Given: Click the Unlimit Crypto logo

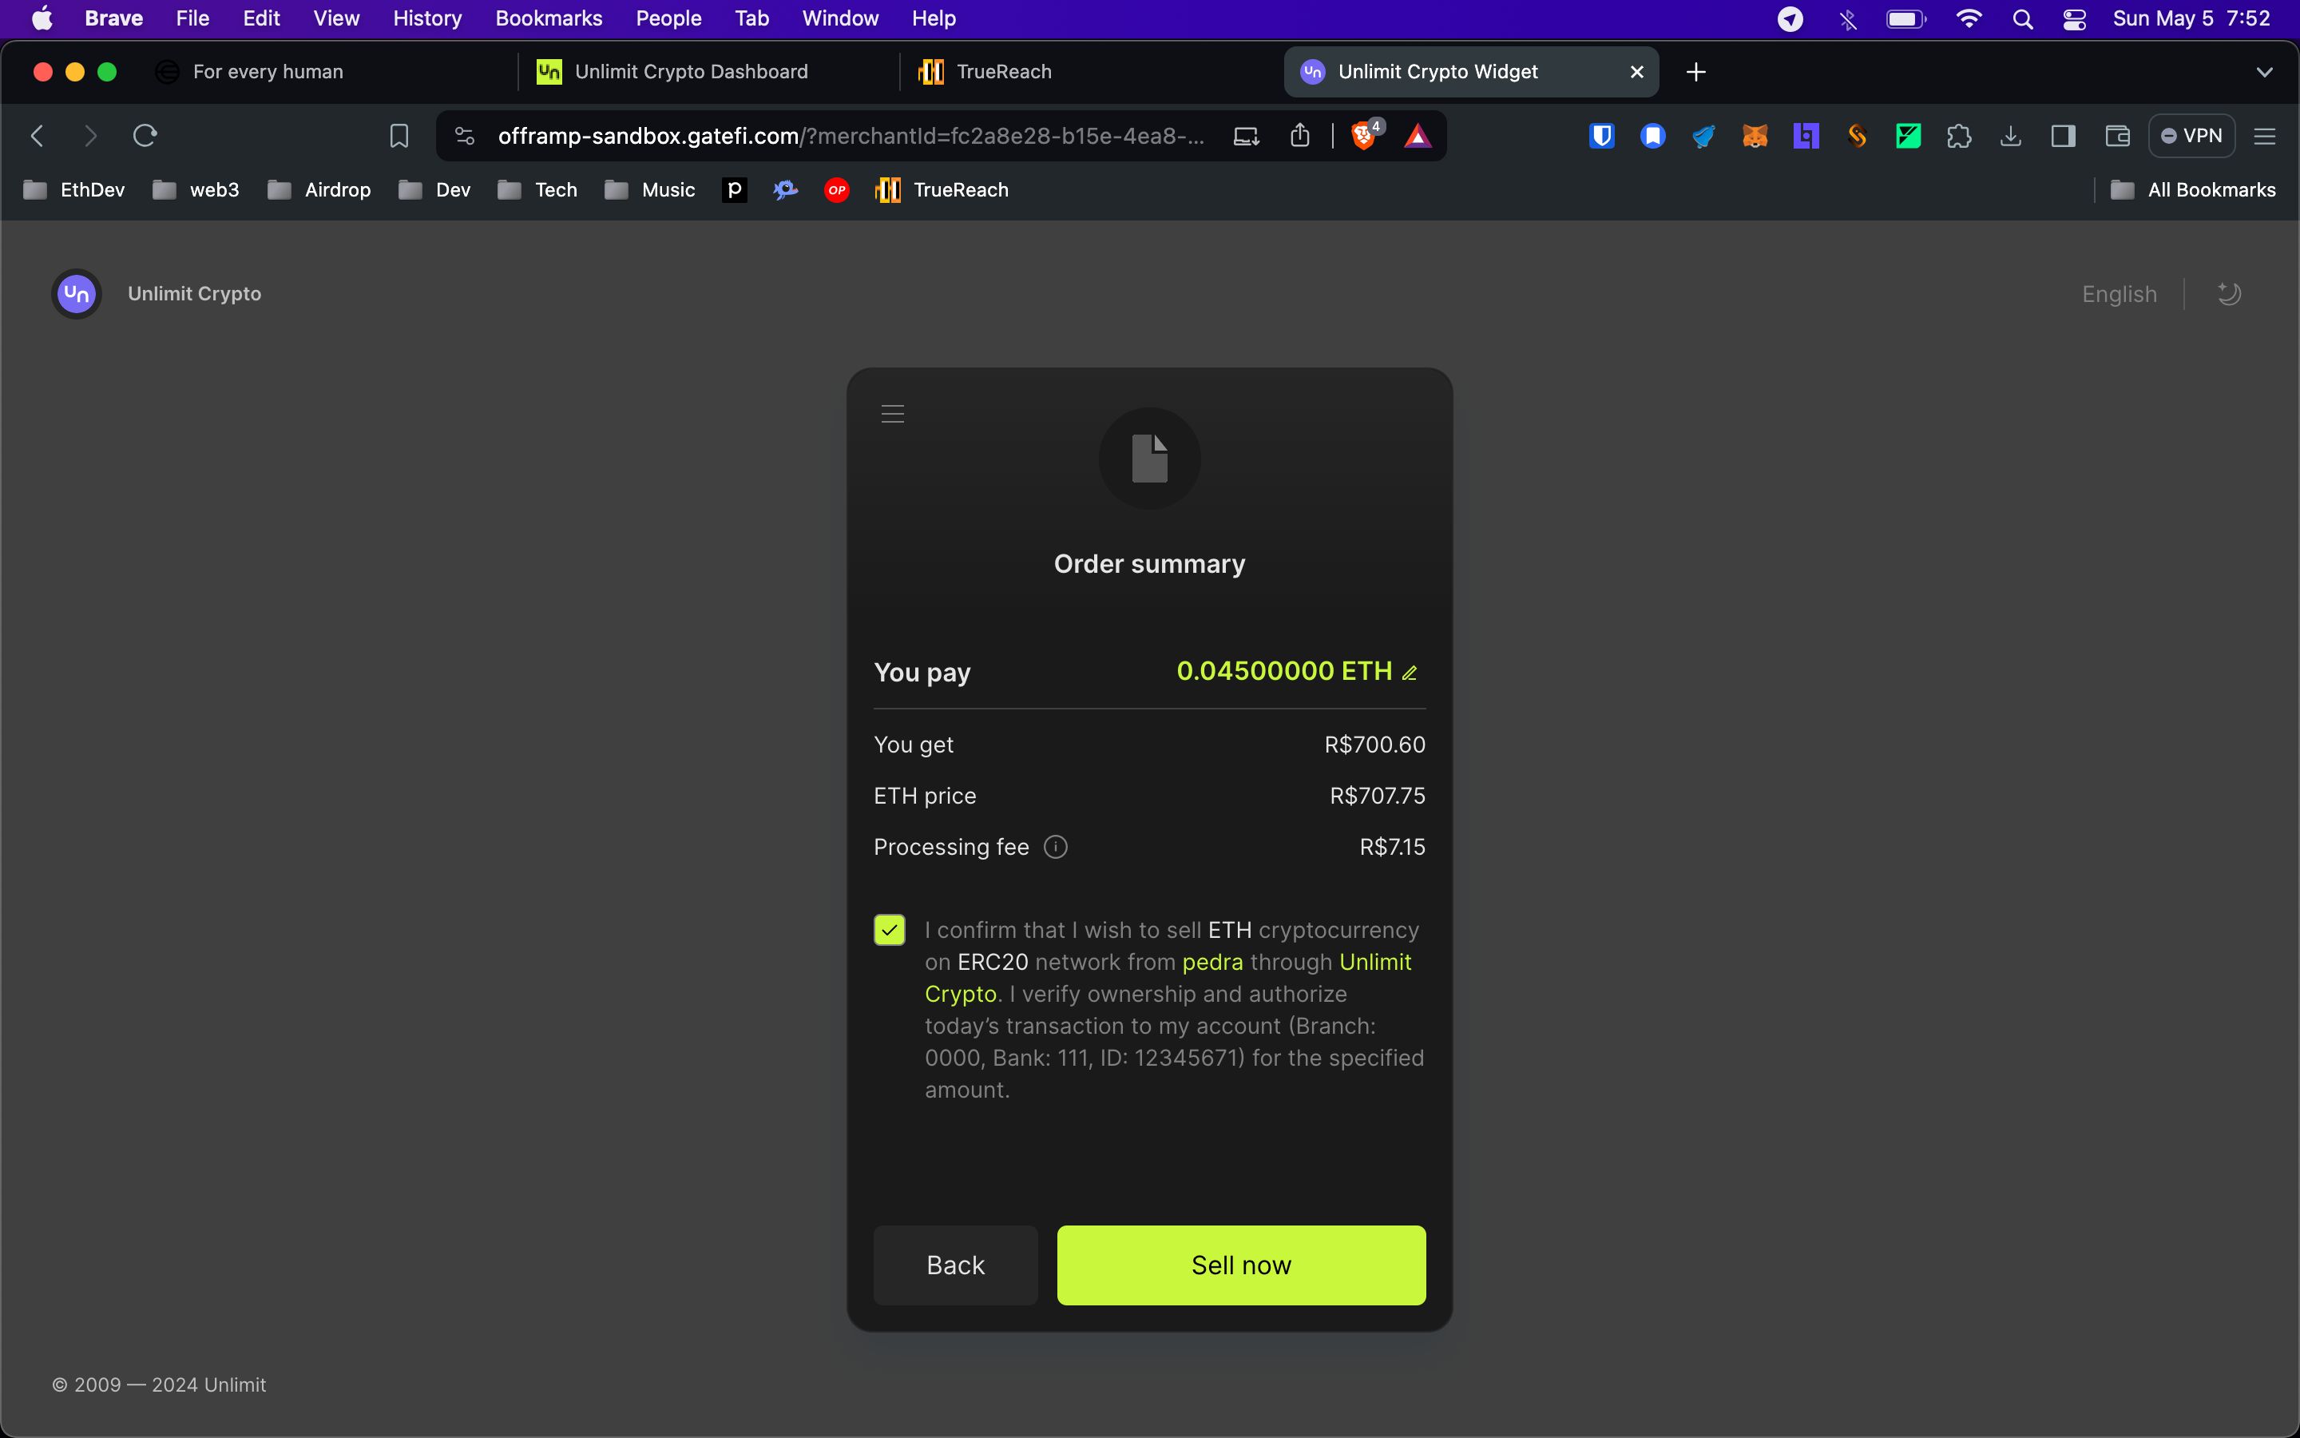Looking at the screenshot, I should coord(77,294).
